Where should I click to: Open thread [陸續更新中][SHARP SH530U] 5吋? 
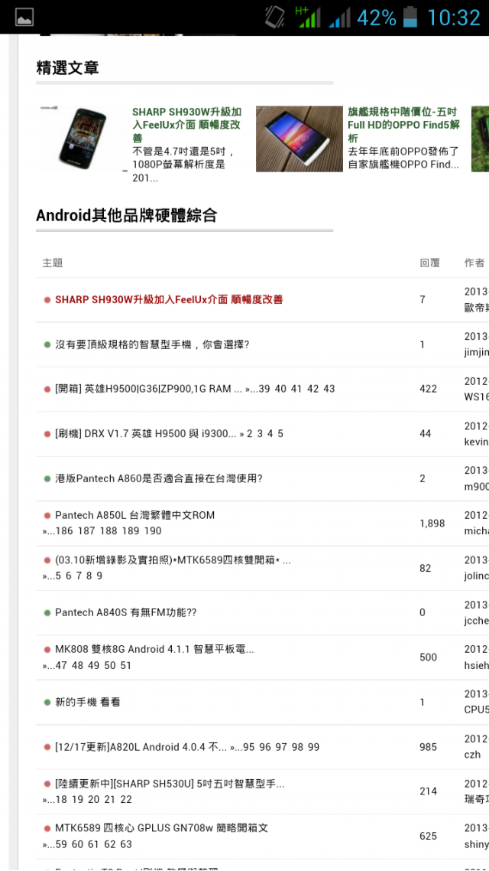[170, 785]
